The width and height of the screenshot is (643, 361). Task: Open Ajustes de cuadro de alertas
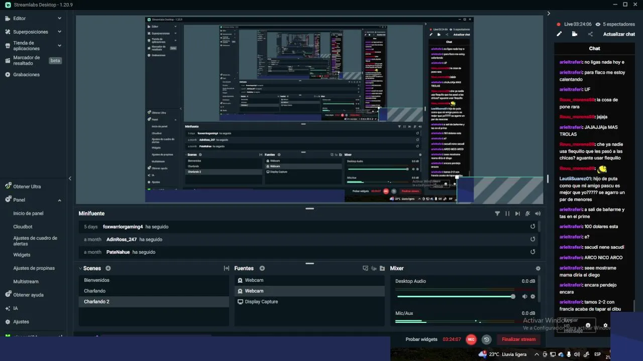[x=35, y=241]
